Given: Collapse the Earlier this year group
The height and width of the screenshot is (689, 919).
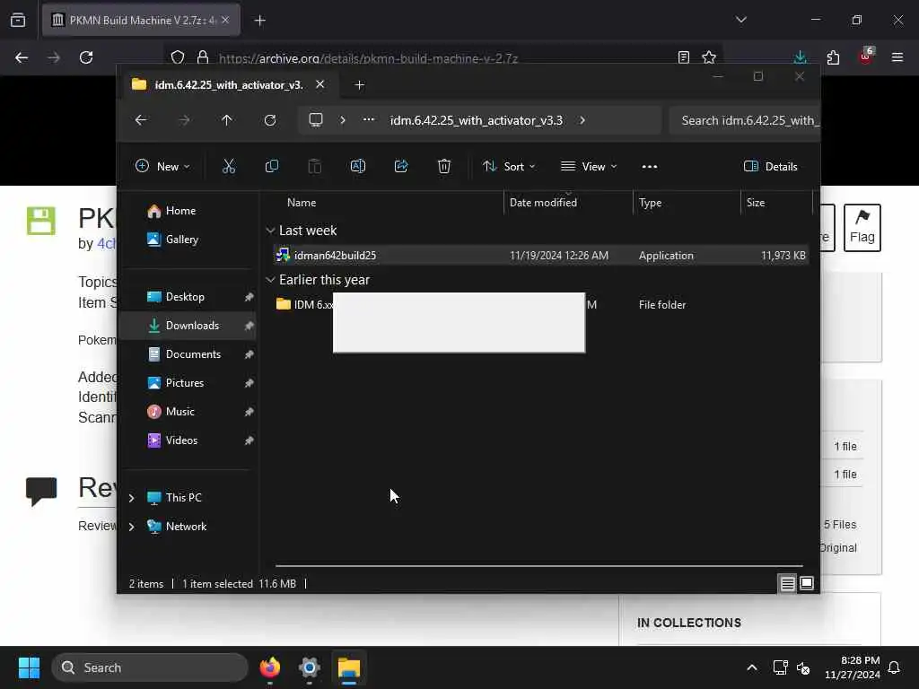Looking at the screenshot, I should pyautogui.click(x=270, y=280).
